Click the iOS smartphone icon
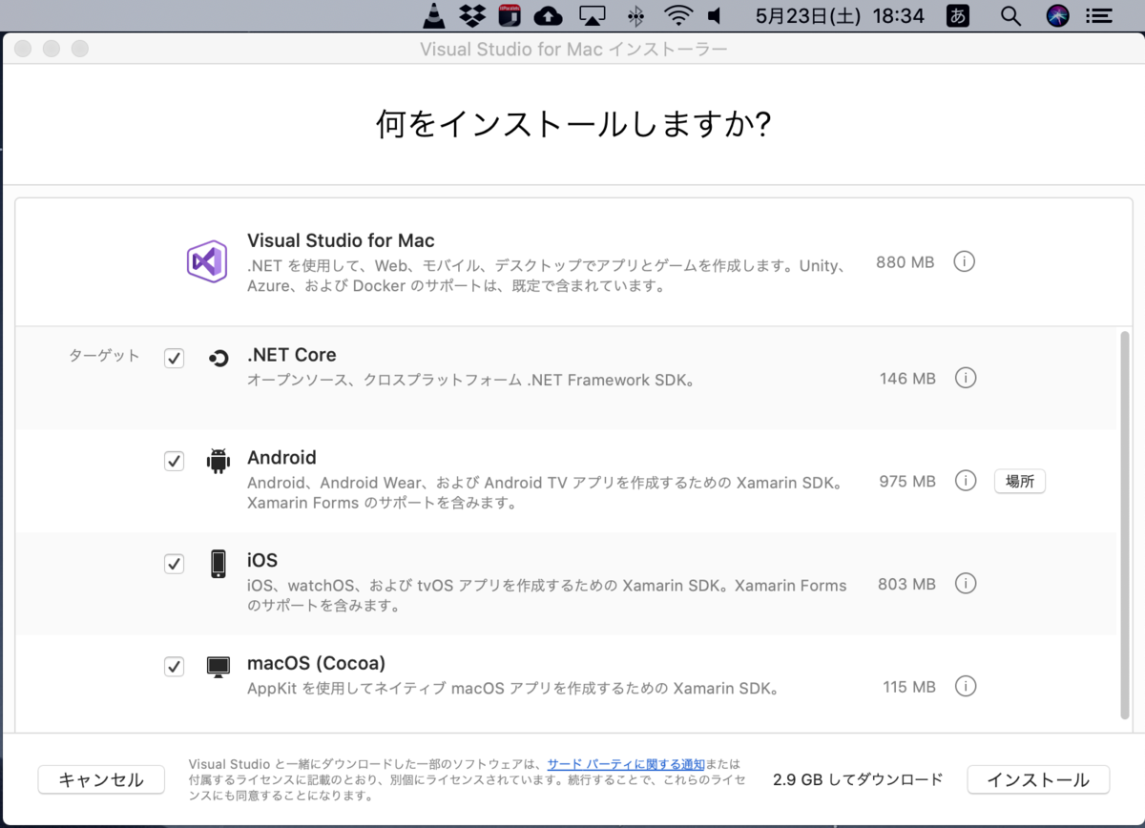The width and height of the screenshot is (1145, 828). [218, 564]
